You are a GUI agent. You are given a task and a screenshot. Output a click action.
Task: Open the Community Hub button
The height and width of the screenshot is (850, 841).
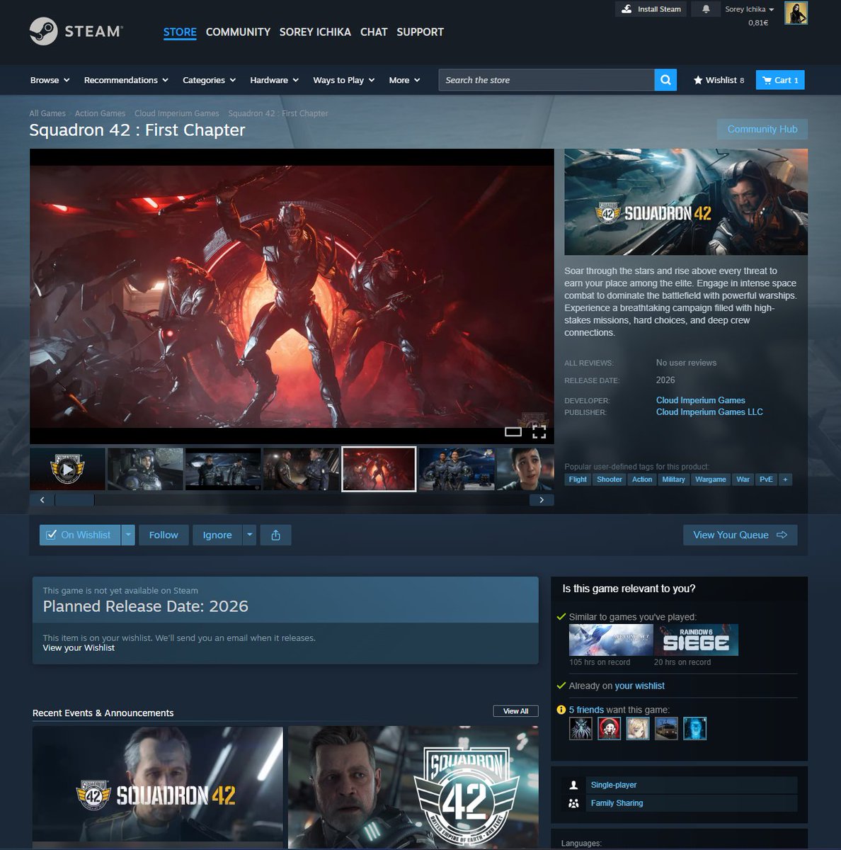[762, 129]
